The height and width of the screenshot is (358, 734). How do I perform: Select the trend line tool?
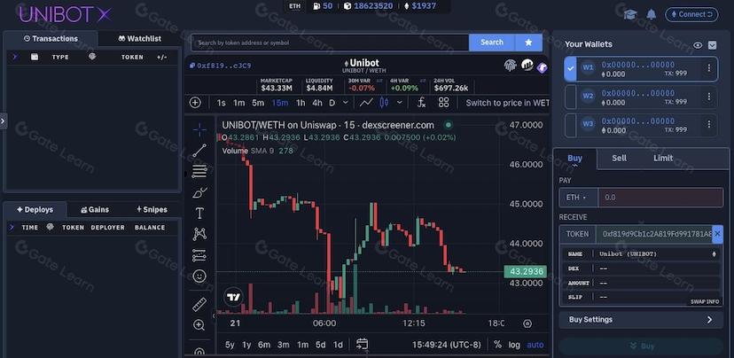[x=199, y=151]
